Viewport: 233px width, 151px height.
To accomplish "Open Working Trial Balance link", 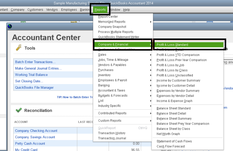I will point(31,75).
